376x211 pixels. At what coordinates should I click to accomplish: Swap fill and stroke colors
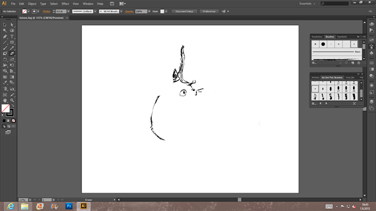tap(13, 105)
